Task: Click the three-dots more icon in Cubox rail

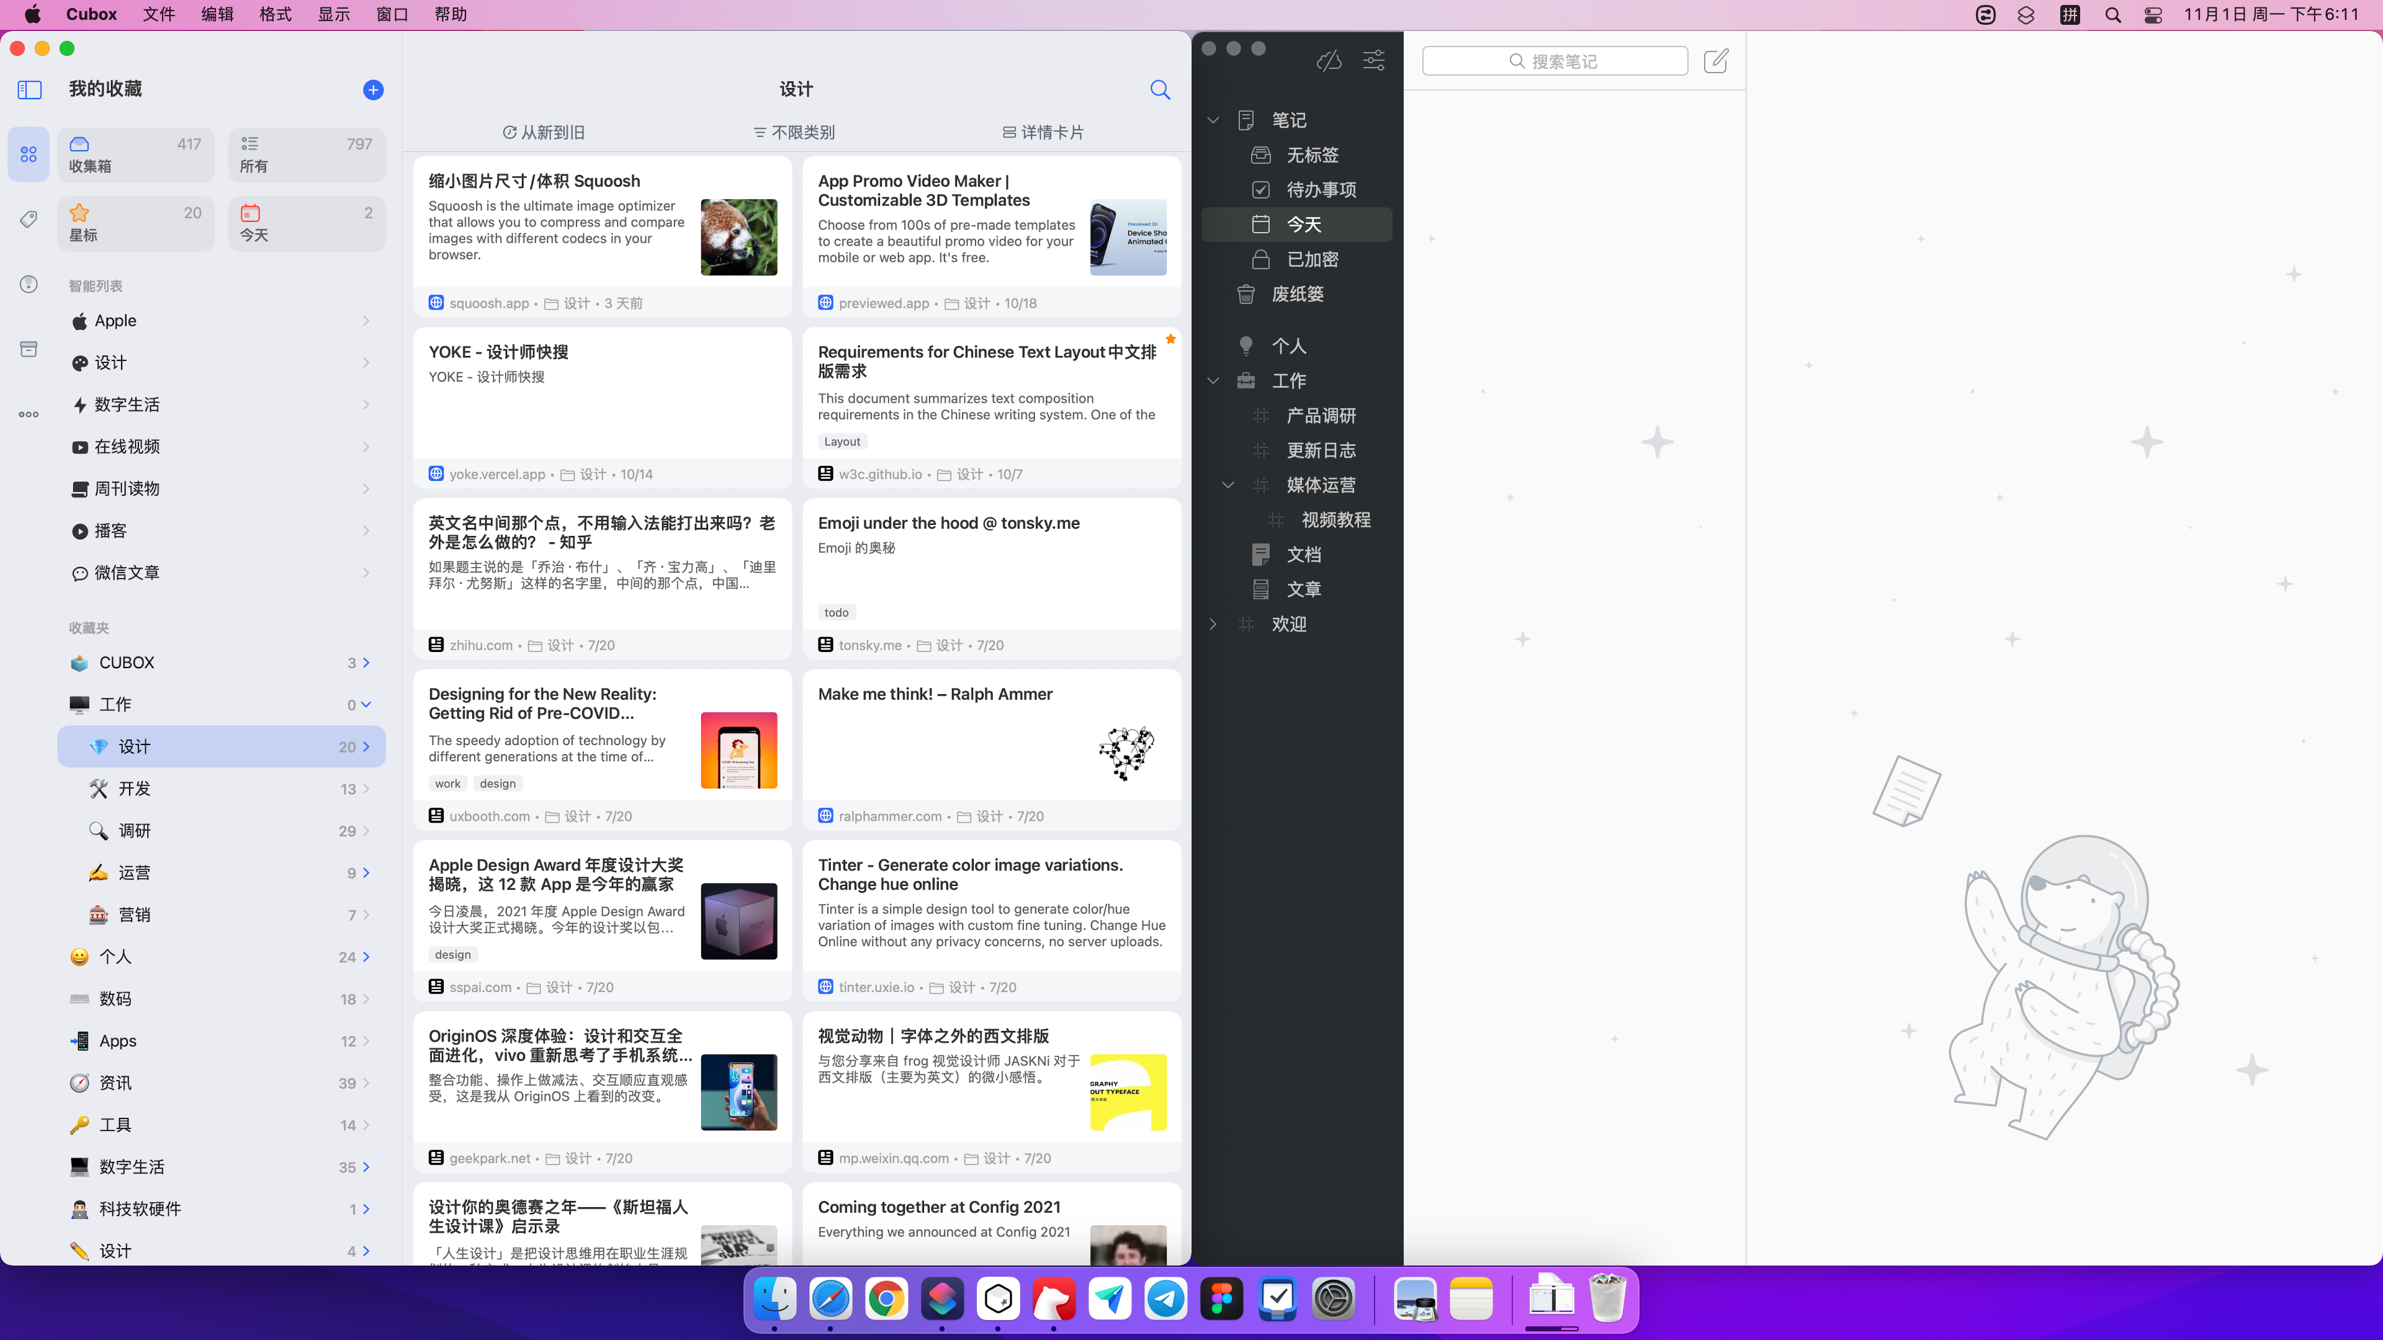Action: click(29, 414)
